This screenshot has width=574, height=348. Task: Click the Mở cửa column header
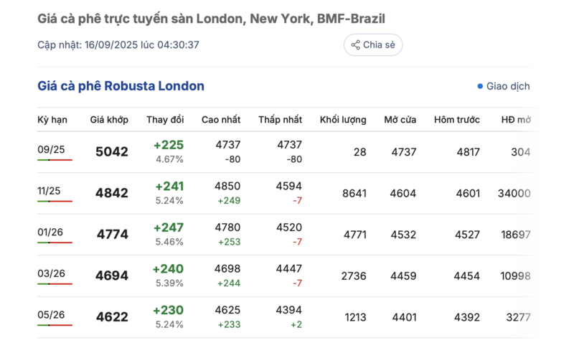[400, 120]
